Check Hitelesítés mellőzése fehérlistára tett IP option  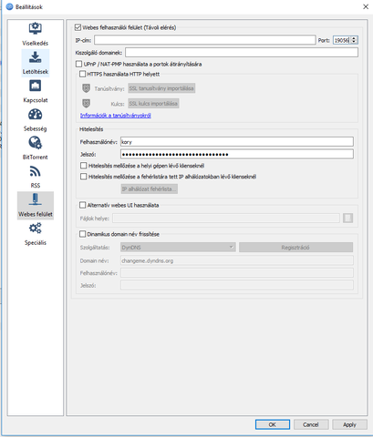(x=83, y=177)
